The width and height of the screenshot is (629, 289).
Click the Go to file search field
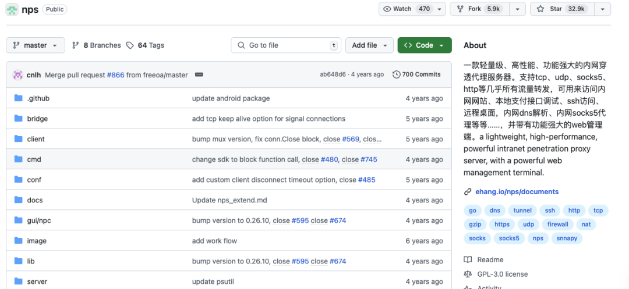click(286, 45)
